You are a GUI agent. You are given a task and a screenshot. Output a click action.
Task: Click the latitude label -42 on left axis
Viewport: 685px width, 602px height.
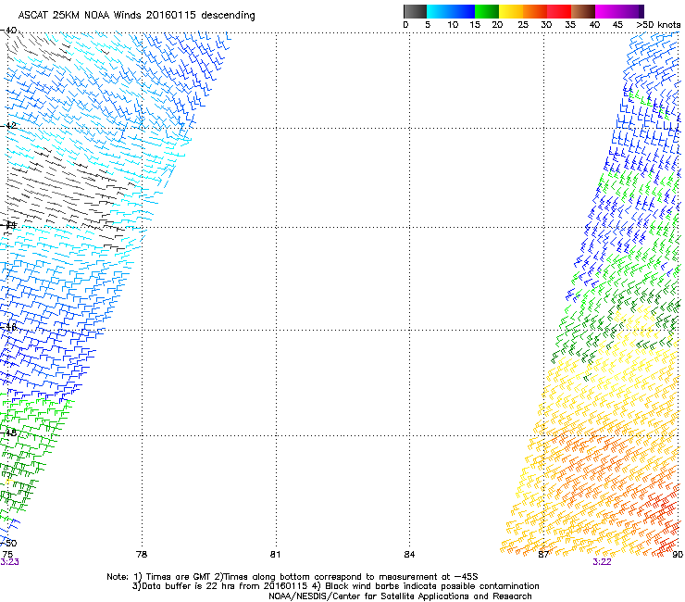8,125
